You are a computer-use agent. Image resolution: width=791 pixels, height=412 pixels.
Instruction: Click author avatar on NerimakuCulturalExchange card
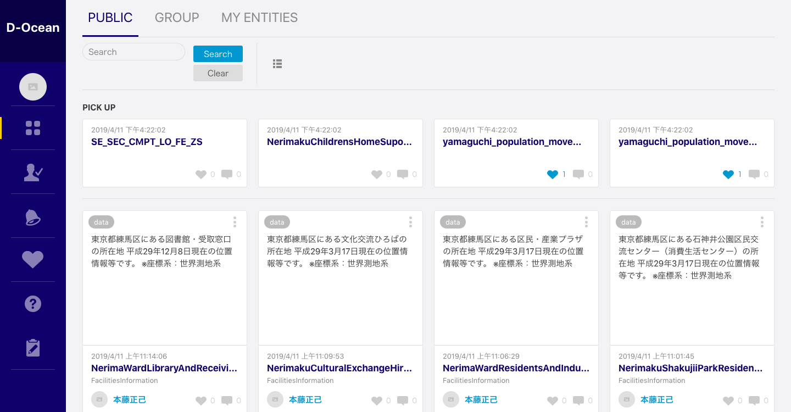[x=275, y=399]
